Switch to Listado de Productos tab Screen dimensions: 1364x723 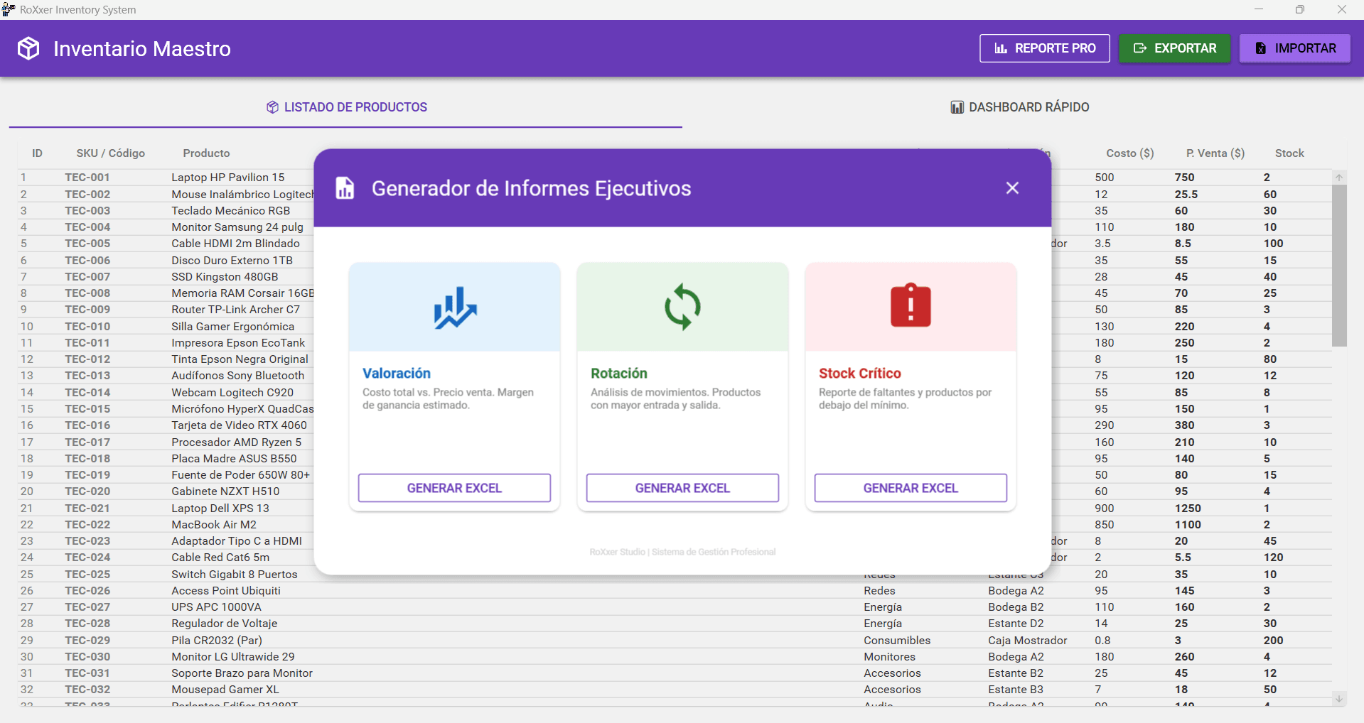coord(346,107)
